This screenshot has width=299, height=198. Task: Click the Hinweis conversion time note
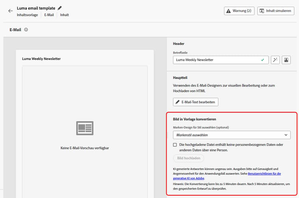(232, 186)
